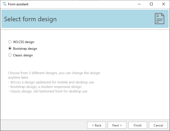Click the Select form design heading
This screenshot has height=131, width=170.
click(30, 19)
